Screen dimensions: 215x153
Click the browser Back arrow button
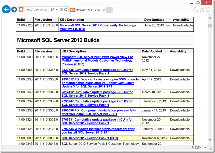6,10
